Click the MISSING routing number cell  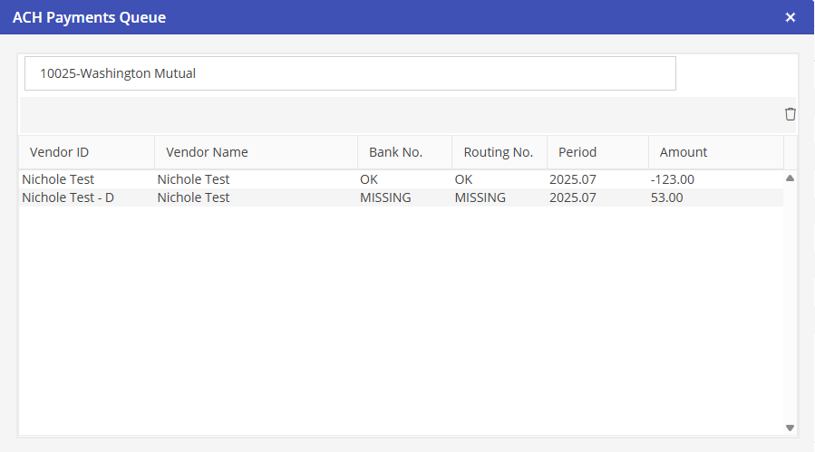point(480,197)
